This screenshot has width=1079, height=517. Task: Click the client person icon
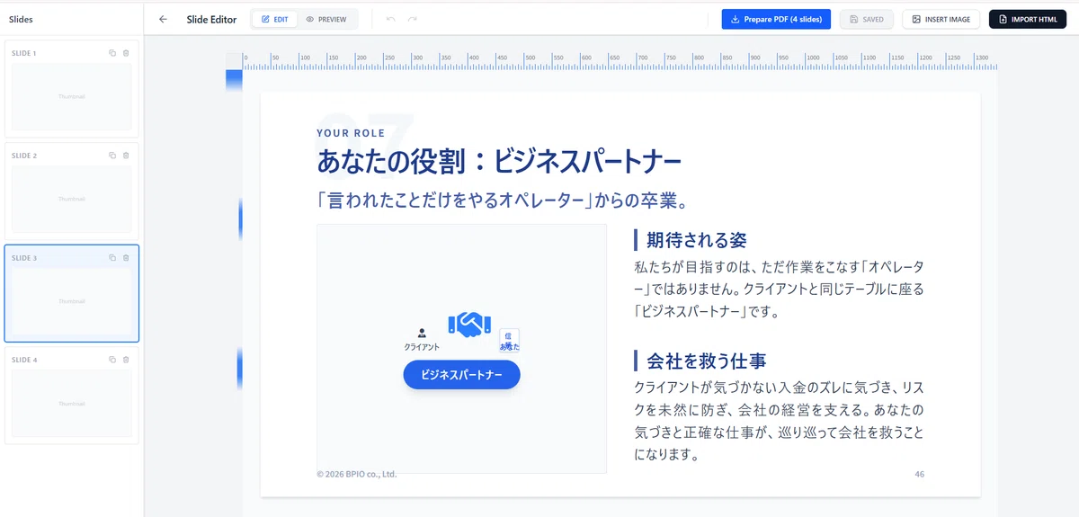pyautogui.click(x=422, y=334)
